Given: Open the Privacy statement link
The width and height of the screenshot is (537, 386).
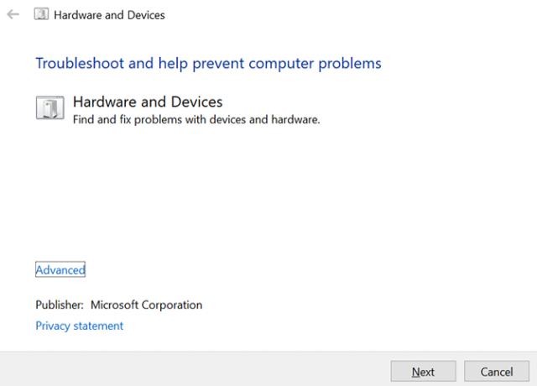Looking at the screenshot, I should tap(79, 326).
